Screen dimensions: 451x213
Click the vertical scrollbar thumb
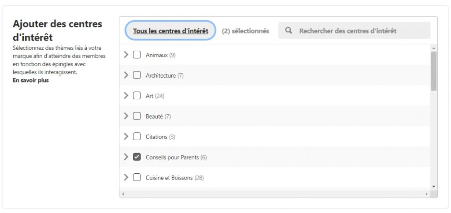434,71
